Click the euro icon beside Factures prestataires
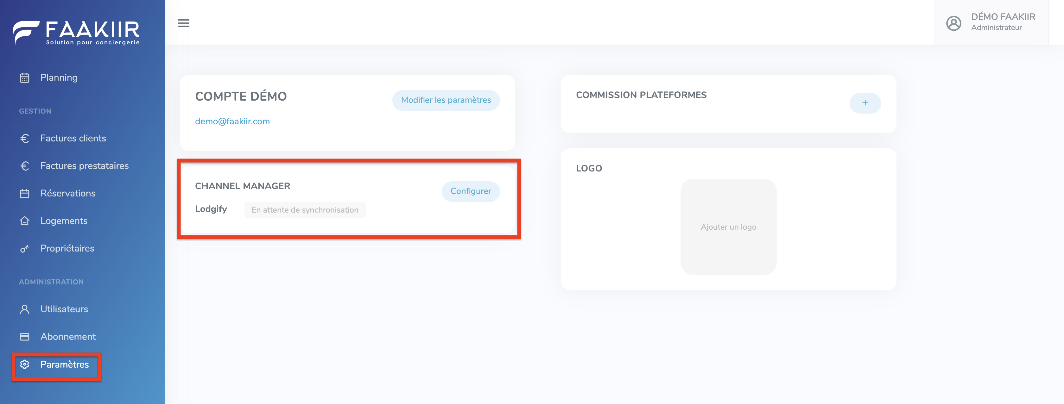 (24, 166)
